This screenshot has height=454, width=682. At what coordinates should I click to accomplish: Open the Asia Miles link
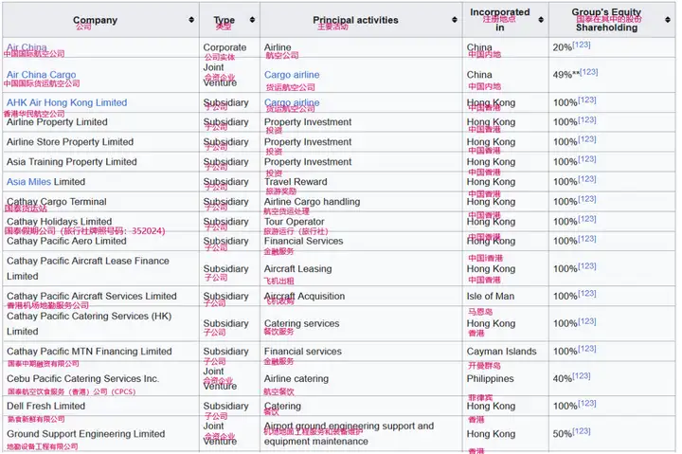(x=28, y=182)
